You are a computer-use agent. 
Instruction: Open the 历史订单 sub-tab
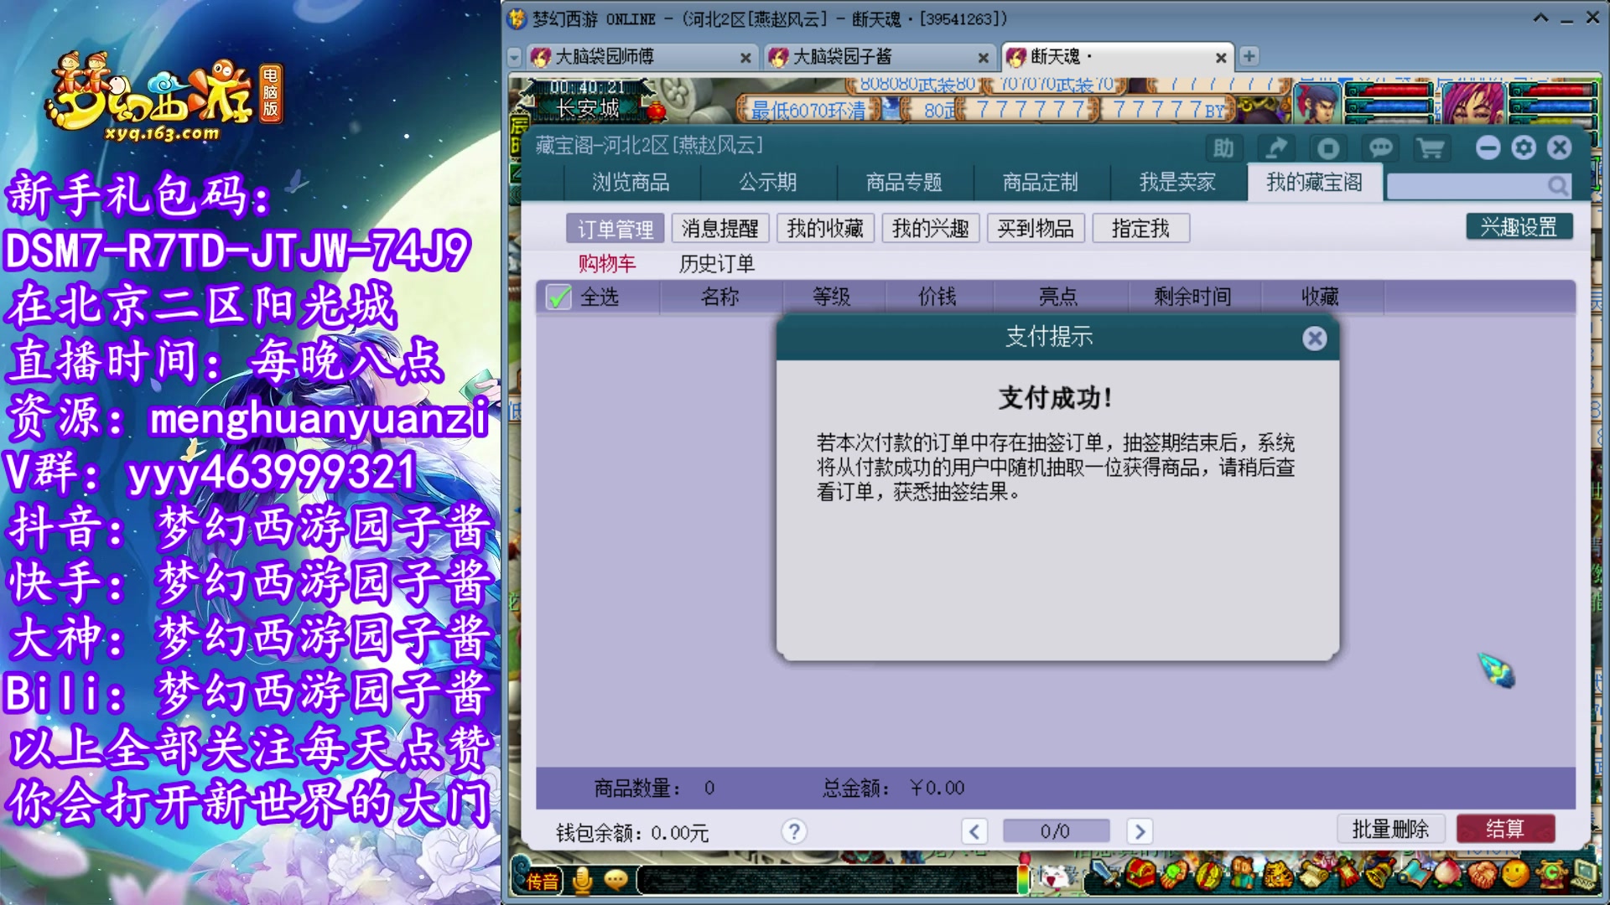[717, 264]
